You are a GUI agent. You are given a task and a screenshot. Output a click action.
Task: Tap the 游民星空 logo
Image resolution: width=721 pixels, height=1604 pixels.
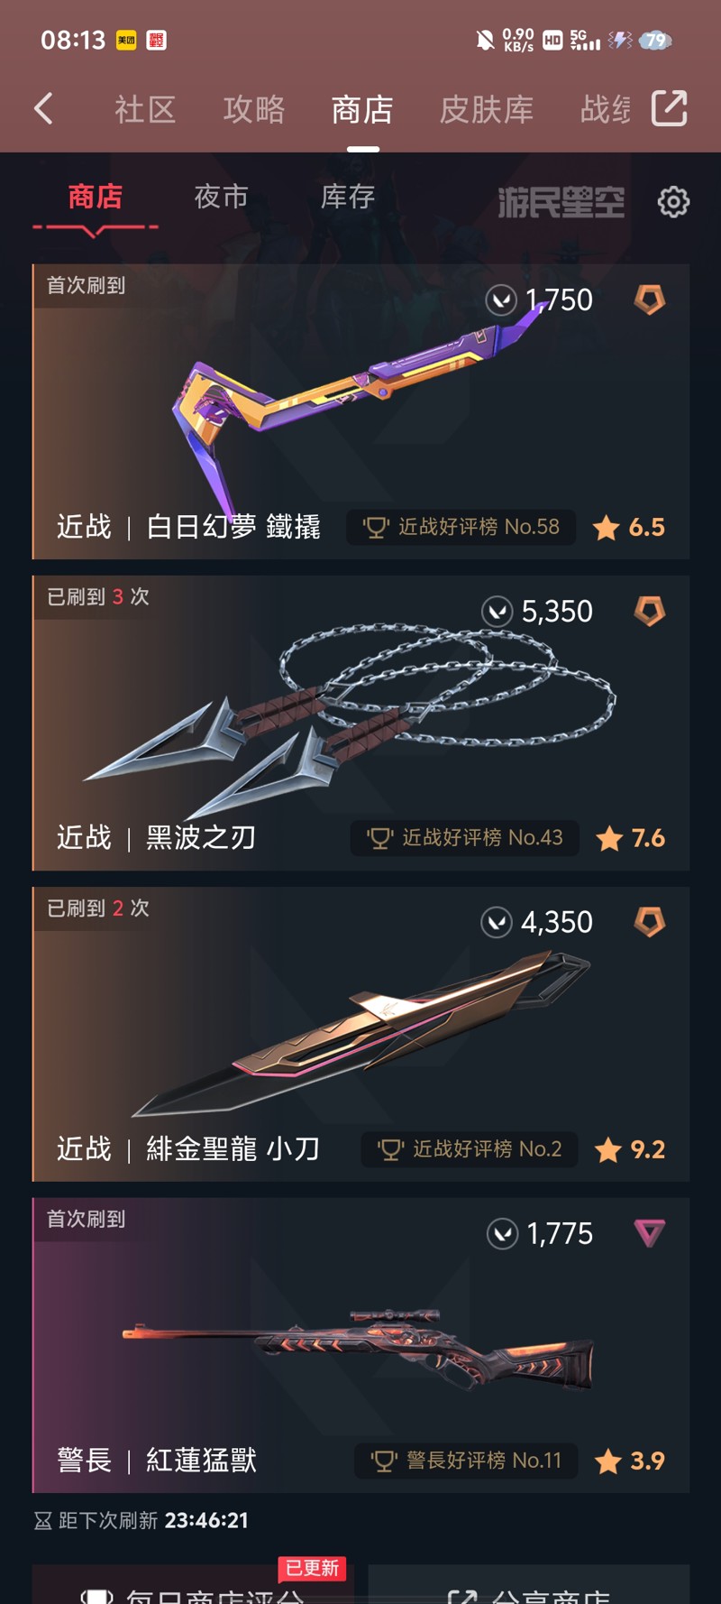pos(561,202)
